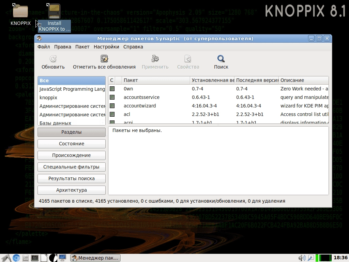349x262 pixels.
Task: Open the file manager taskbar icon
Action: point(25,258)
